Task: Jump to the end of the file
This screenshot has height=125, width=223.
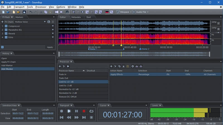Action: tap(84, 117)
